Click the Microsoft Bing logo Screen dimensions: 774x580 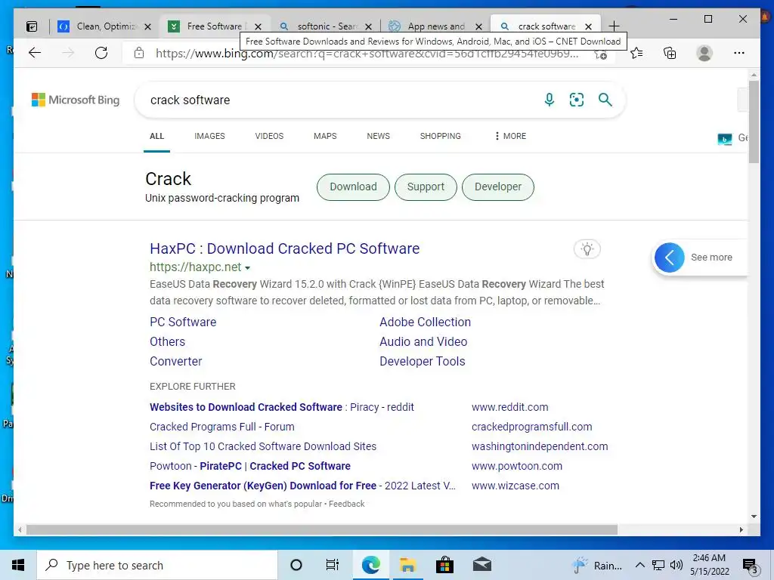pyautogui.click(x=76, y=100)
